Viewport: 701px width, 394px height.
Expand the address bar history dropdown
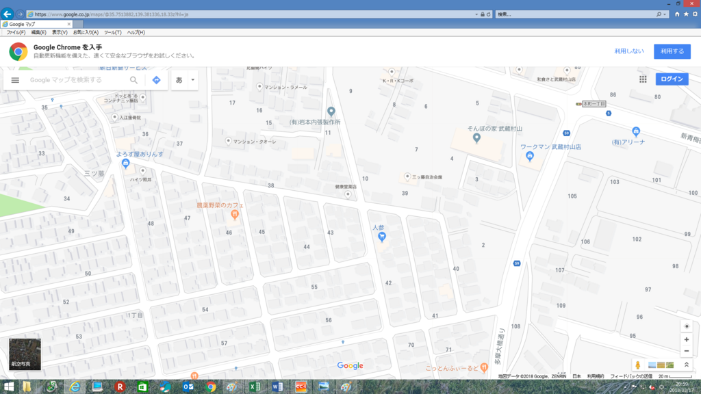coord(476,14)
